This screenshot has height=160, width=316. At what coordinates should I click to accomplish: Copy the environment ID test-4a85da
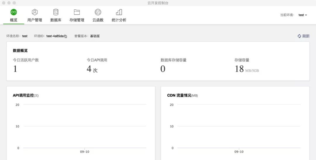[x=66, y=36]
